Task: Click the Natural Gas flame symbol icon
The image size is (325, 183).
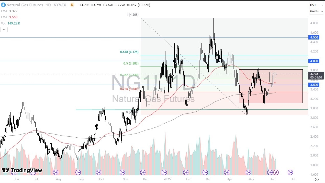Action: (x=3, y=5)
